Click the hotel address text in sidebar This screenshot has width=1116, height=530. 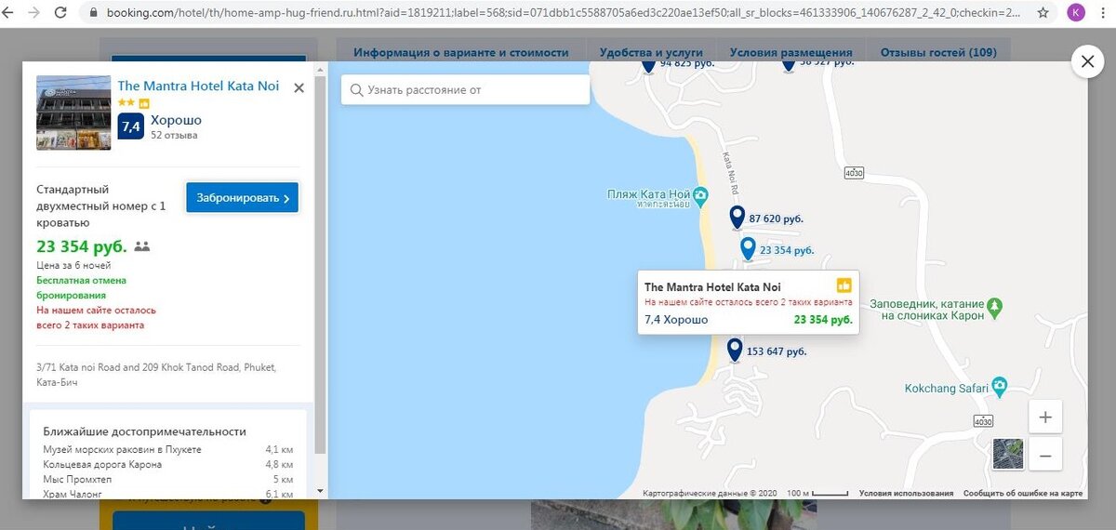click(156, 375)
